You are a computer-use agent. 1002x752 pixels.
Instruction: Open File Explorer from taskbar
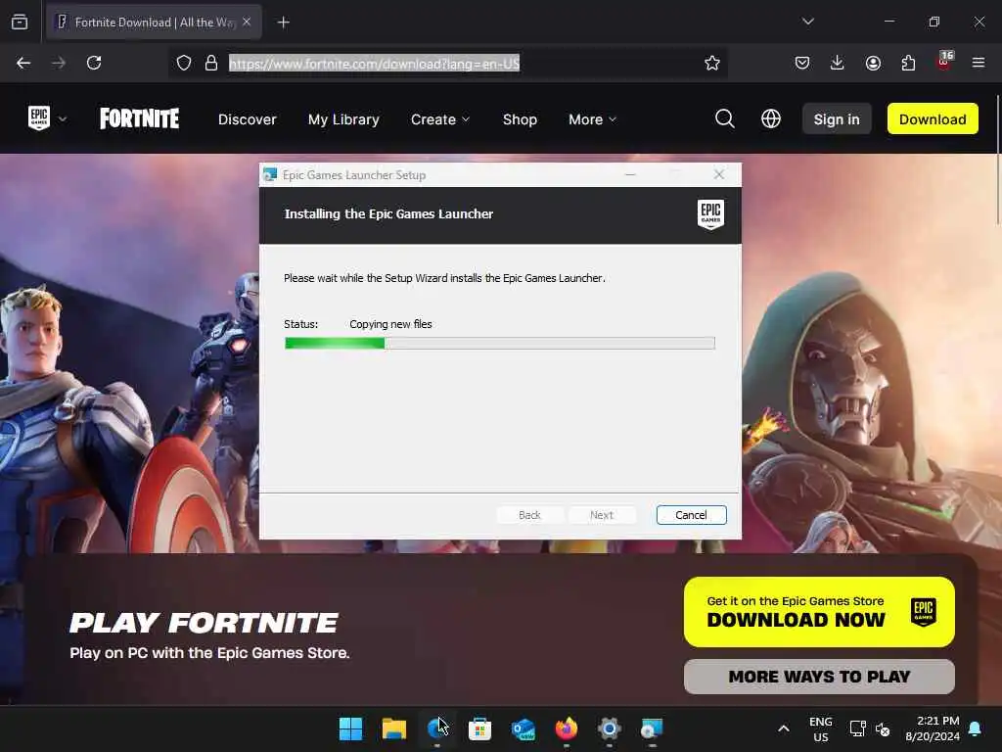[x=393, y=728]
